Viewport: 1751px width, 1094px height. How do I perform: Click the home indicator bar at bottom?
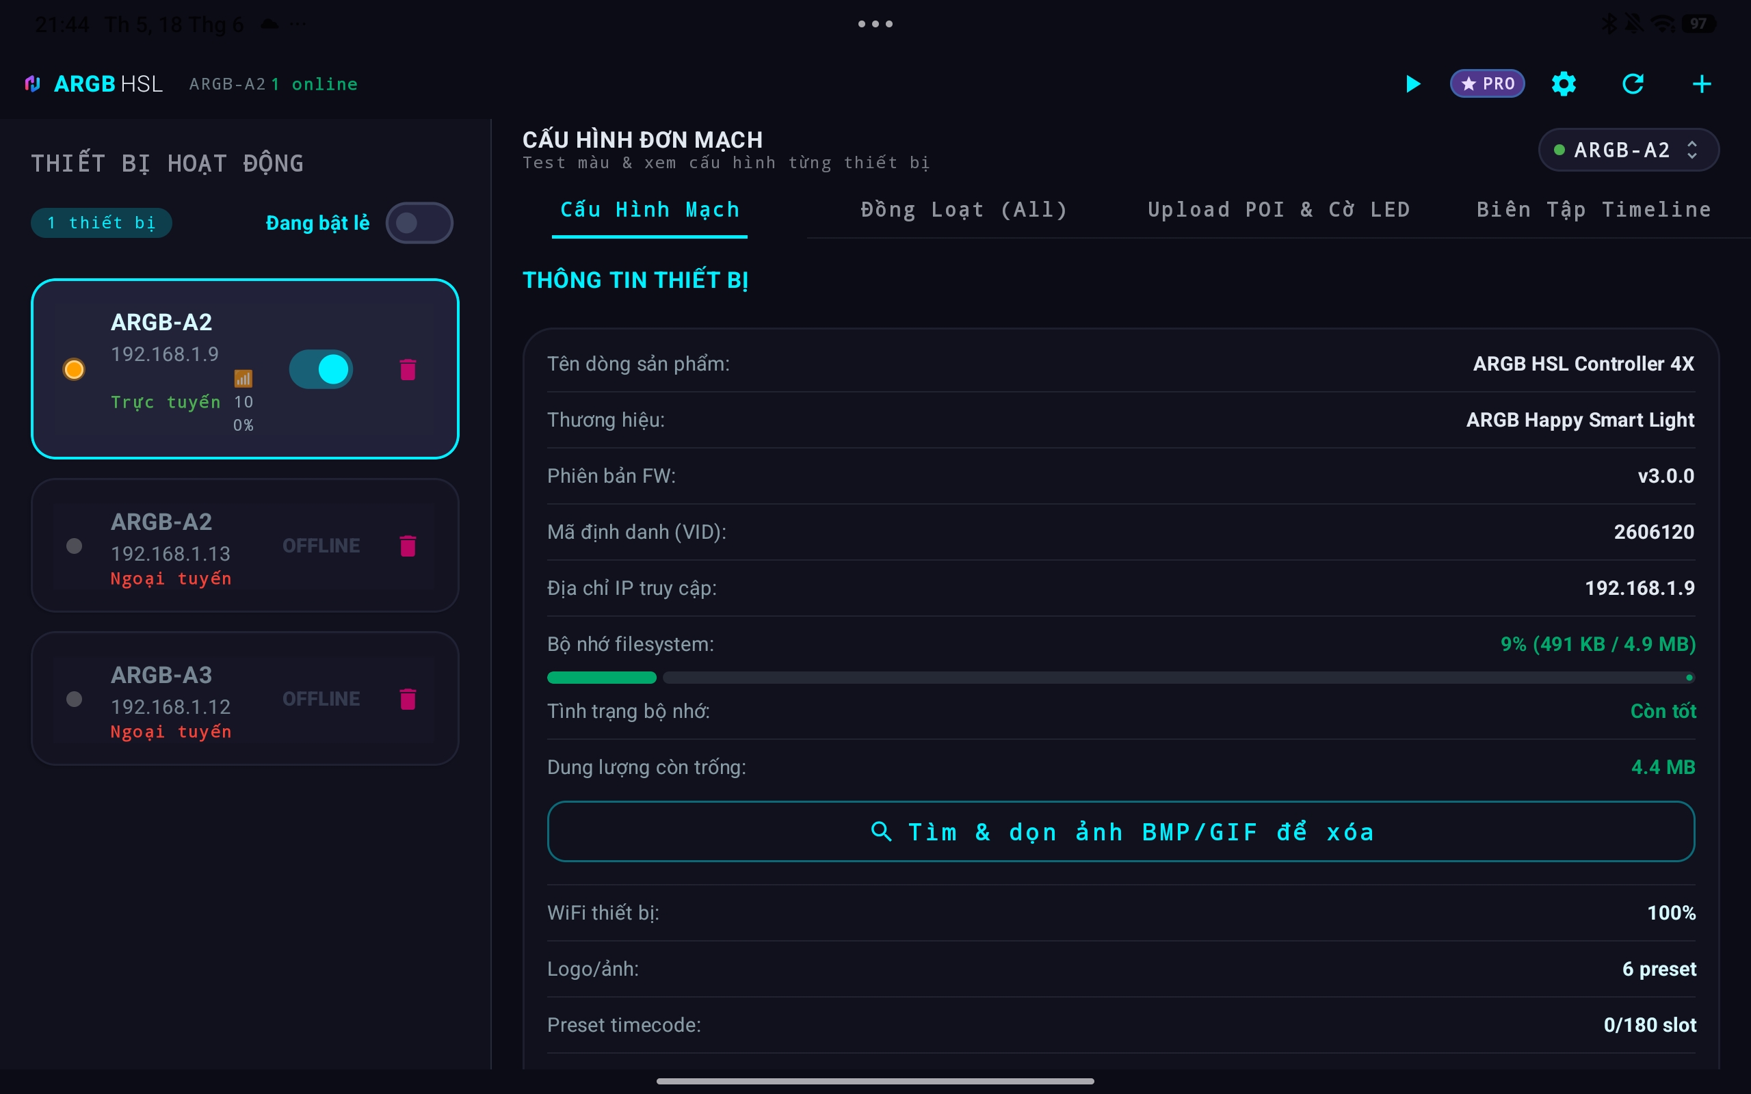coord(875,1081)
